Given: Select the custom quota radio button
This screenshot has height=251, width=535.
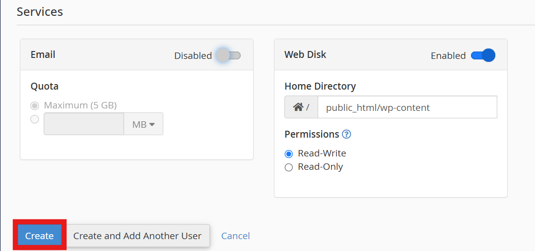Looking at the screenshot, I should pyautogui.click(x=35, y=119).
